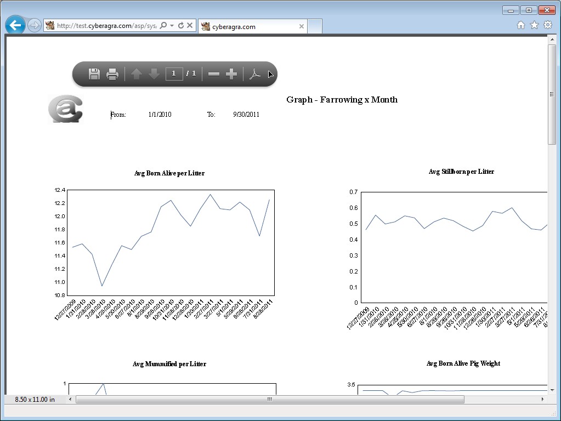The image size is (561, 421).
Task: Stop loading with the address bar X
Action: click(x=190, y=25)
